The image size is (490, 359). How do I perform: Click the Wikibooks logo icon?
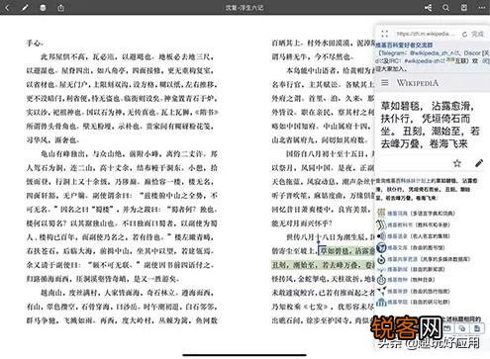[x=381, y=224]
